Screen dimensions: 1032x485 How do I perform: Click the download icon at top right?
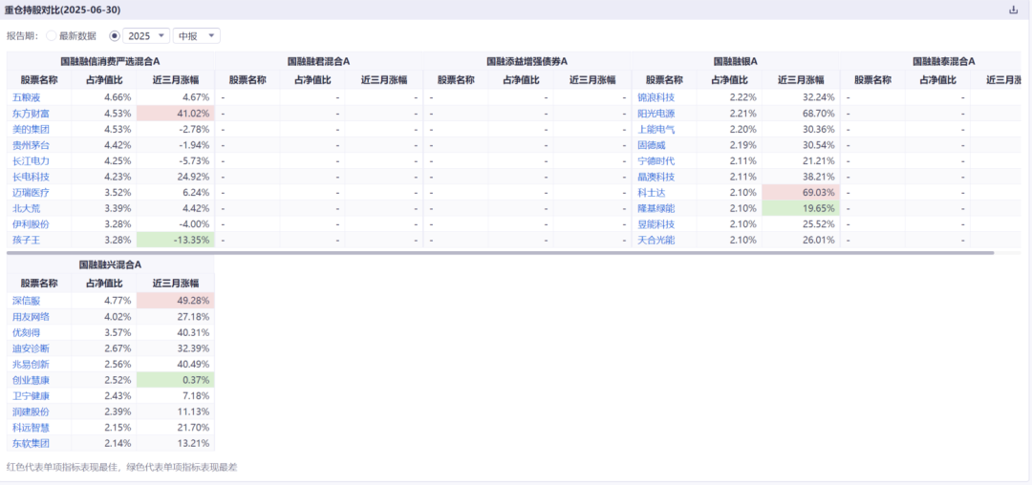click(x=1012, y=10)
